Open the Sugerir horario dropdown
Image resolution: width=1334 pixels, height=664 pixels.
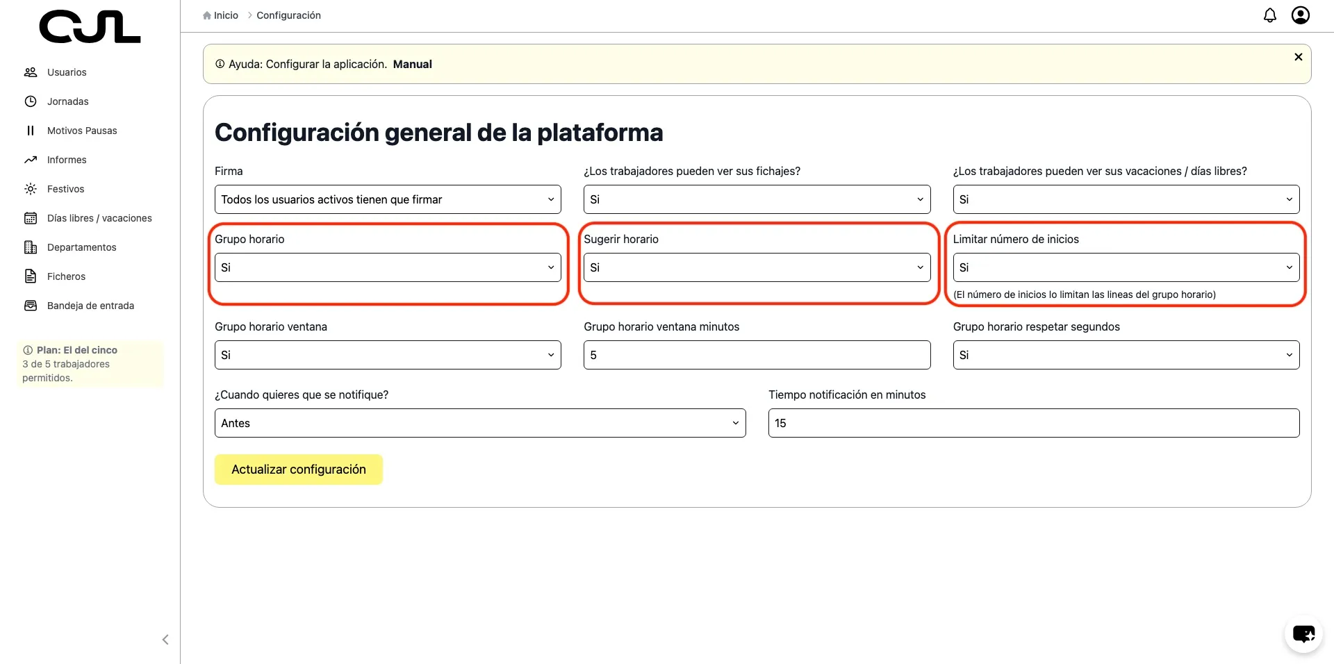tap(757, 267)
